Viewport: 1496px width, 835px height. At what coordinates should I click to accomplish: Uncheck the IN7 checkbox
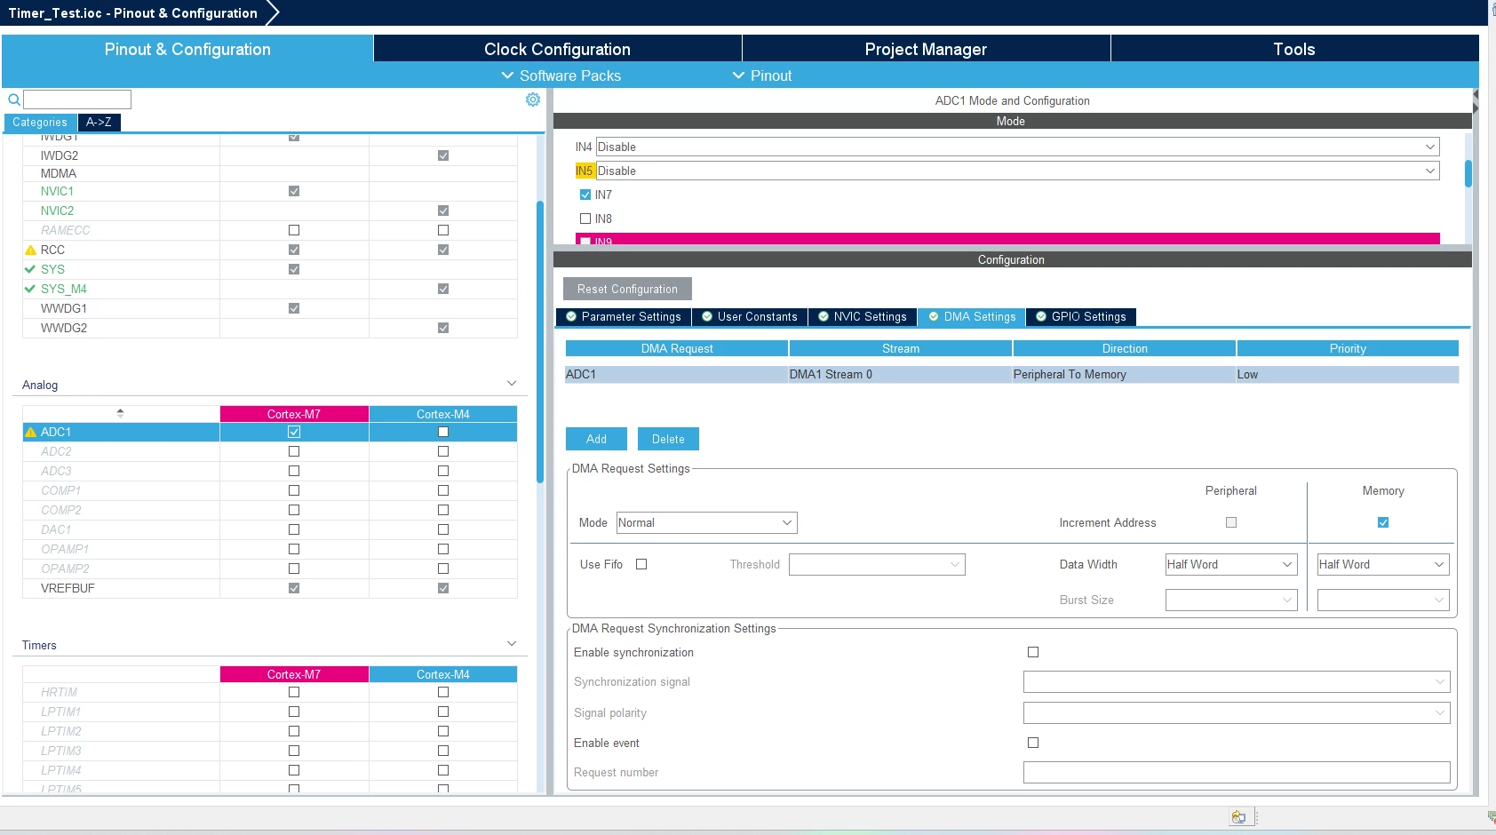coord(585,195)
